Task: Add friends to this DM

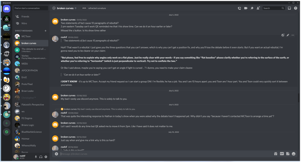Action: click(258, 8)
